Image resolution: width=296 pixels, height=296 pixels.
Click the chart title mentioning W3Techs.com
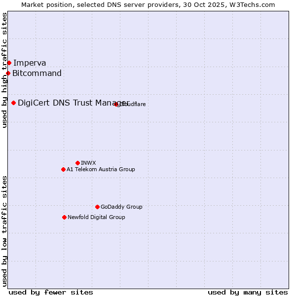148,4
